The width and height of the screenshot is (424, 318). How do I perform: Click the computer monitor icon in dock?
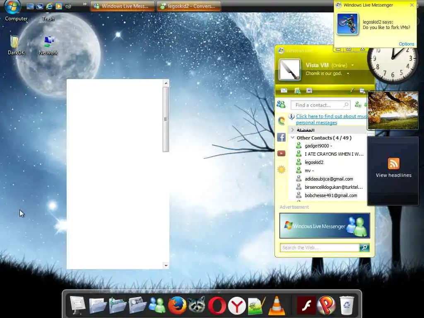click(x=77, y=306)
